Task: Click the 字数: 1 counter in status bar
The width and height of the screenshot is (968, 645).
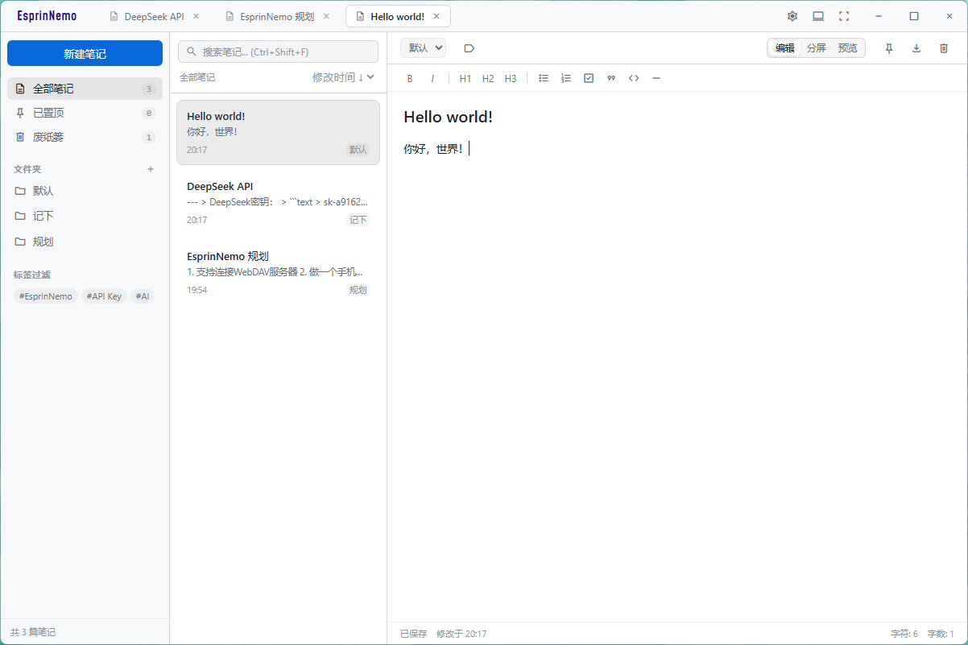Action: (941, 634)
